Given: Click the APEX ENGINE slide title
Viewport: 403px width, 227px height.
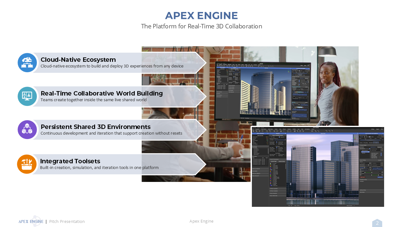Looking at the screenshot, I should click(x=201, y=15).
